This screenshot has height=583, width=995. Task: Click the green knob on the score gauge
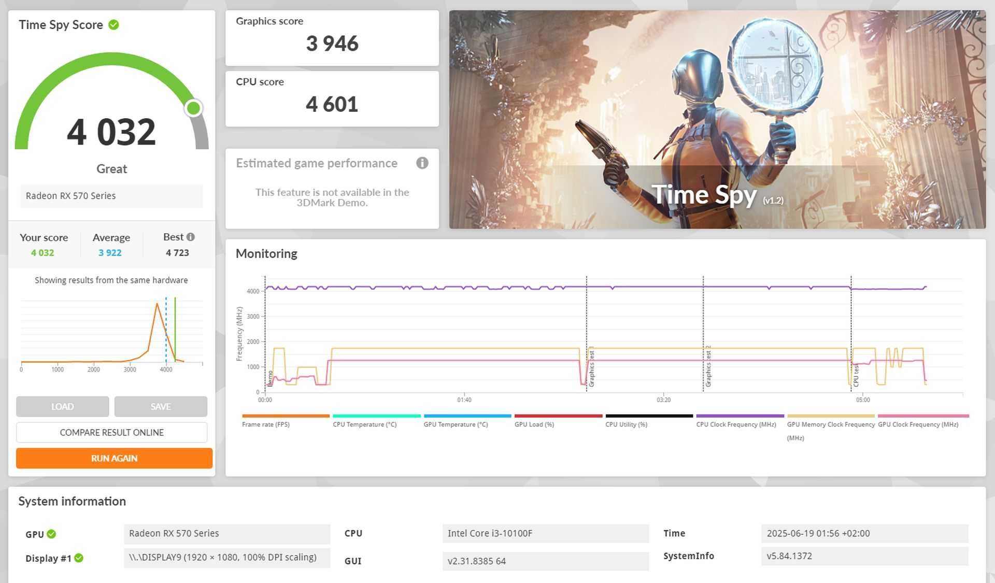[x=193, y=108]
